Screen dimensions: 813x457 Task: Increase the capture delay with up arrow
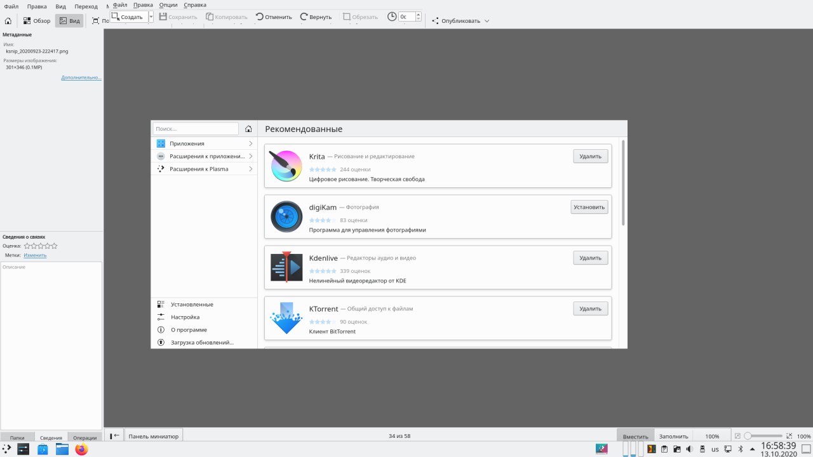coord(418,15)
